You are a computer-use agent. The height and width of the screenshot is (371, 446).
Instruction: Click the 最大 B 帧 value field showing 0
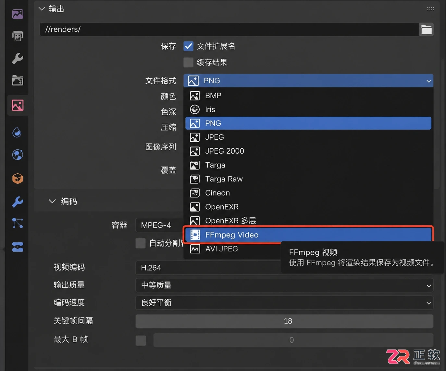[x=293, y=340]
